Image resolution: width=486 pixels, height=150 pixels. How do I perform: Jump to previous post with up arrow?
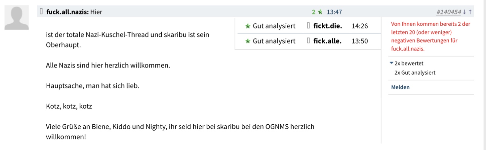[x=470, y=12]
